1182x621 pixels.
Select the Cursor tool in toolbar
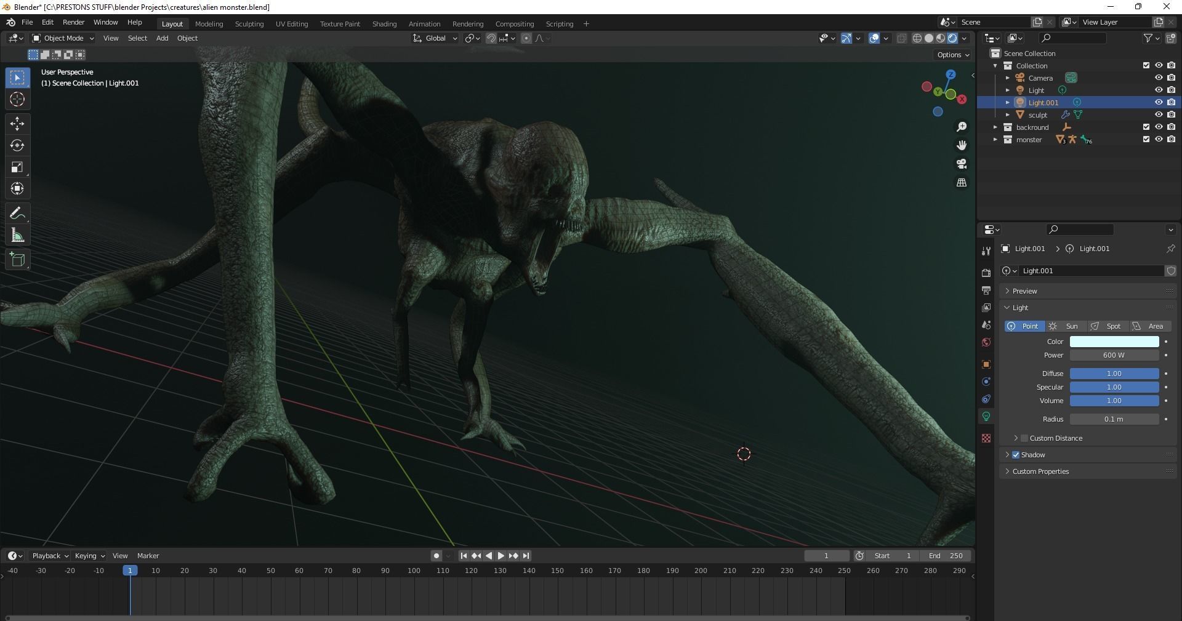[x=17, y=99]
